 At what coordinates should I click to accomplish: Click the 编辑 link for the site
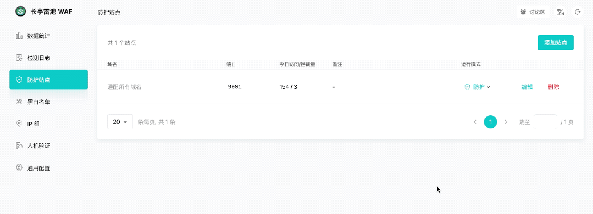[x=527, y=87]
